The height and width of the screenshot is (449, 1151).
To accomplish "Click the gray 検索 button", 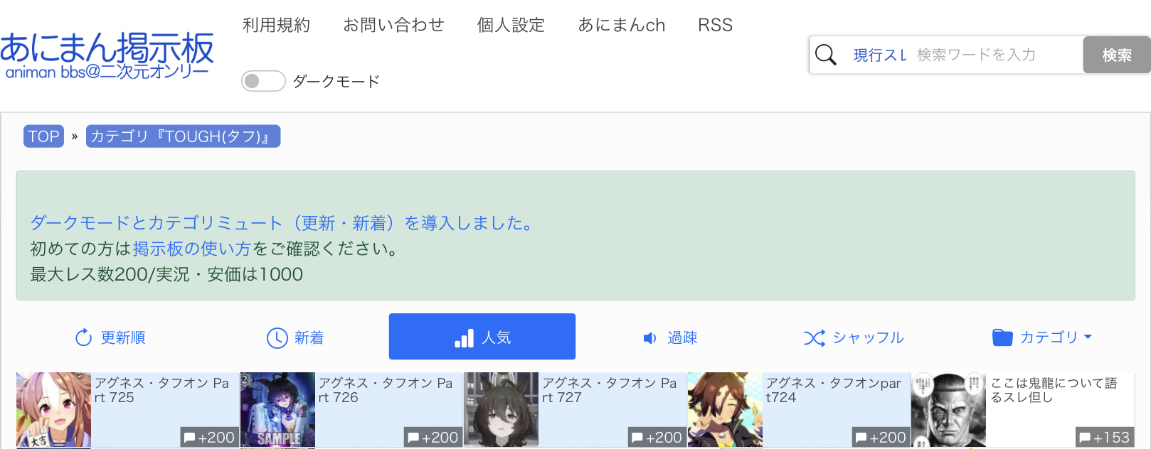I will click(1117, 55).
